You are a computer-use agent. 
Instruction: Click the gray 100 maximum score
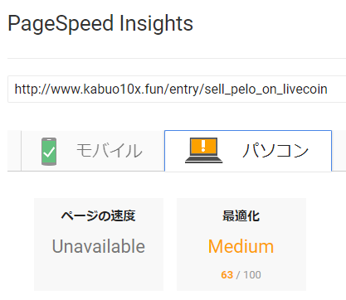pos(252,275)
